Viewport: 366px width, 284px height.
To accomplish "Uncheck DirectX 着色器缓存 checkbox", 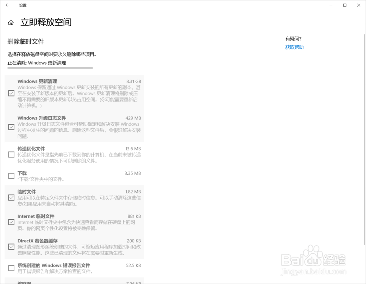I will coord(11,246).
